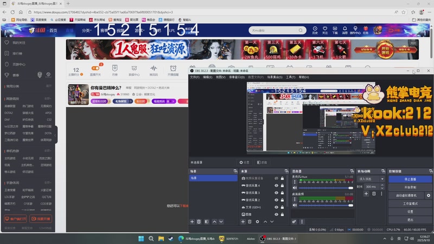The height and width of the screenshot is (244, 434).
Task: Move selected scene up in OBS
Action: (214, 222)
